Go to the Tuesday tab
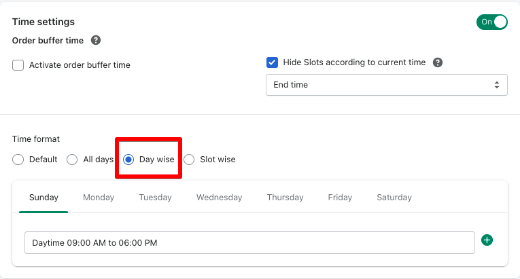The image size is (520, 279). click(x=155, y=198)
